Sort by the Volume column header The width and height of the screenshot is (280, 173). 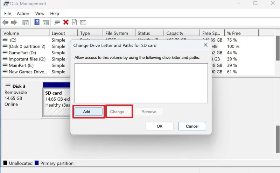25,33
